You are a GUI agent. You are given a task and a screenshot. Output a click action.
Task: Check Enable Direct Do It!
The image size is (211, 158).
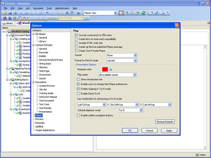tap(78, 93)
